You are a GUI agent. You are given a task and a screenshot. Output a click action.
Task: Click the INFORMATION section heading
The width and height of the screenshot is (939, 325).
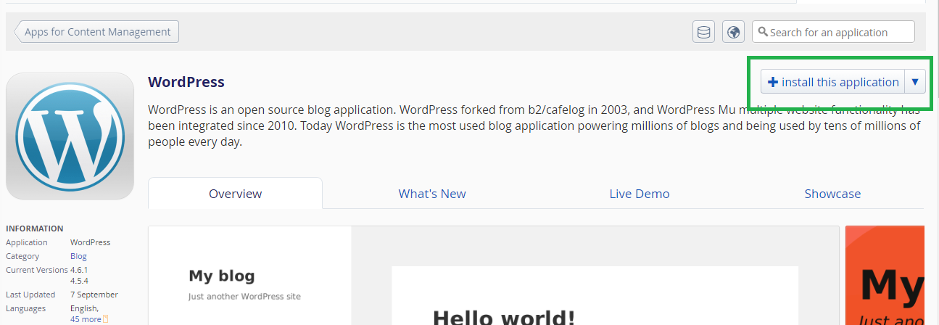(x=35, y=228)
